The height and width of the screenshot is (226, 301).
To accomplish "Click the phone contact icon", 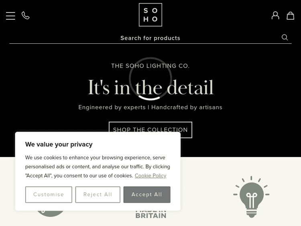I will 26,16.
